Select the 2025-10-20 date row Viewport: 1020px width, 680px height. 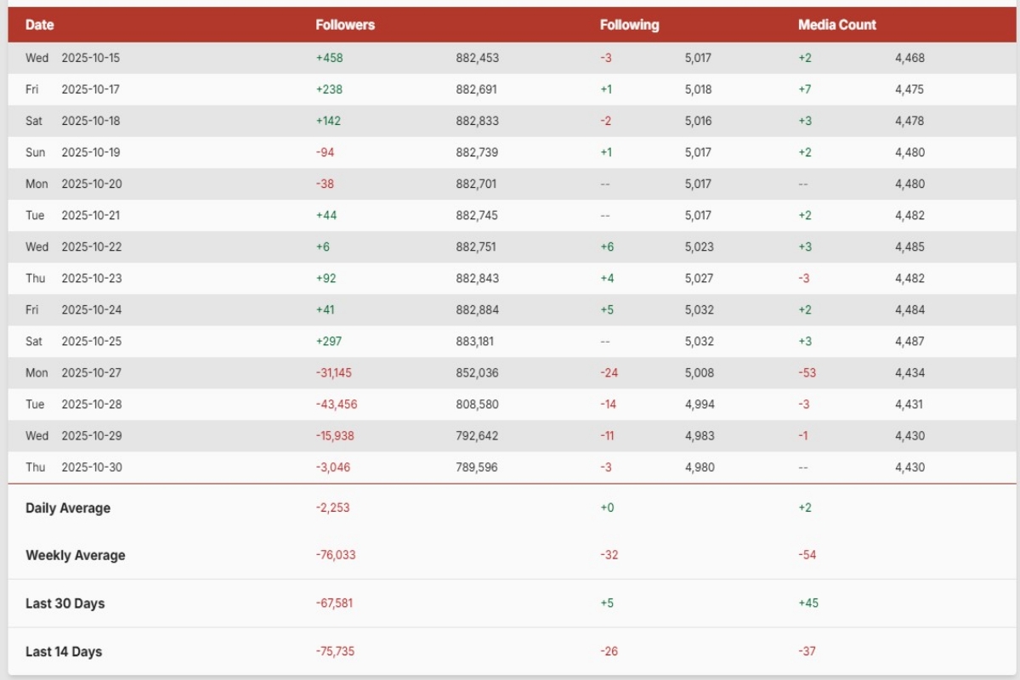[90, 184]
